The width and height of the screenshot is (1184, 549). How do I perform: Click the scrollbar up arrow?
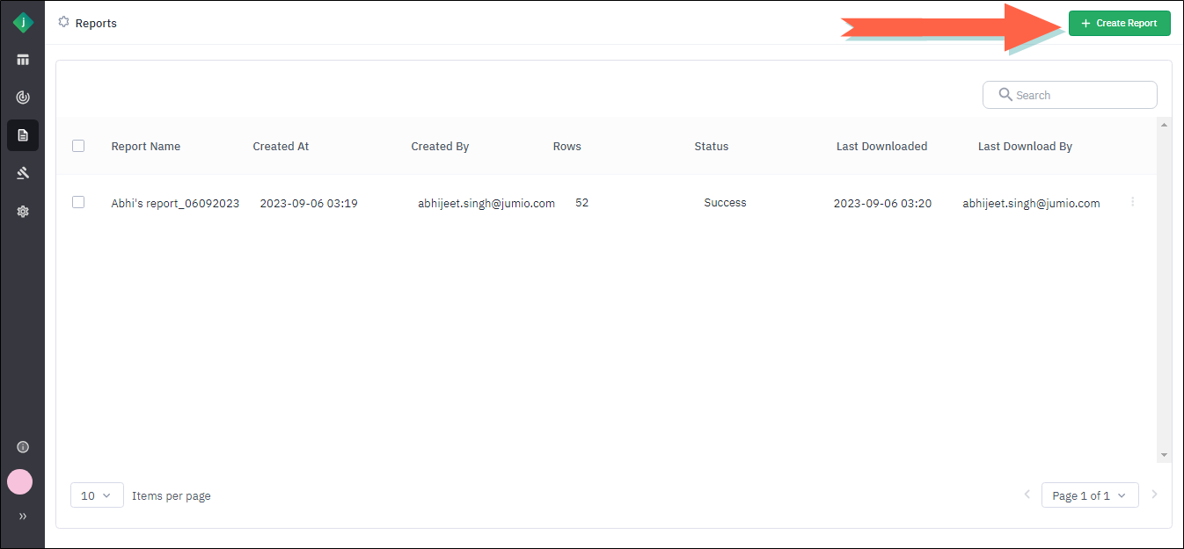(1164, 125)
